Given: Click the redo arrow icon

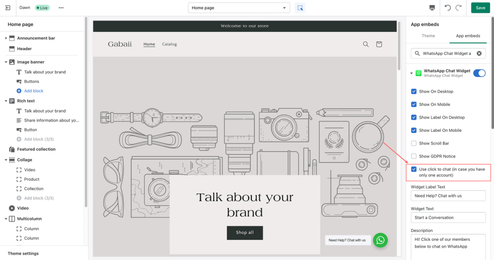Looking at the screenshot, I should pyautogui.click(x=458, y=8).
